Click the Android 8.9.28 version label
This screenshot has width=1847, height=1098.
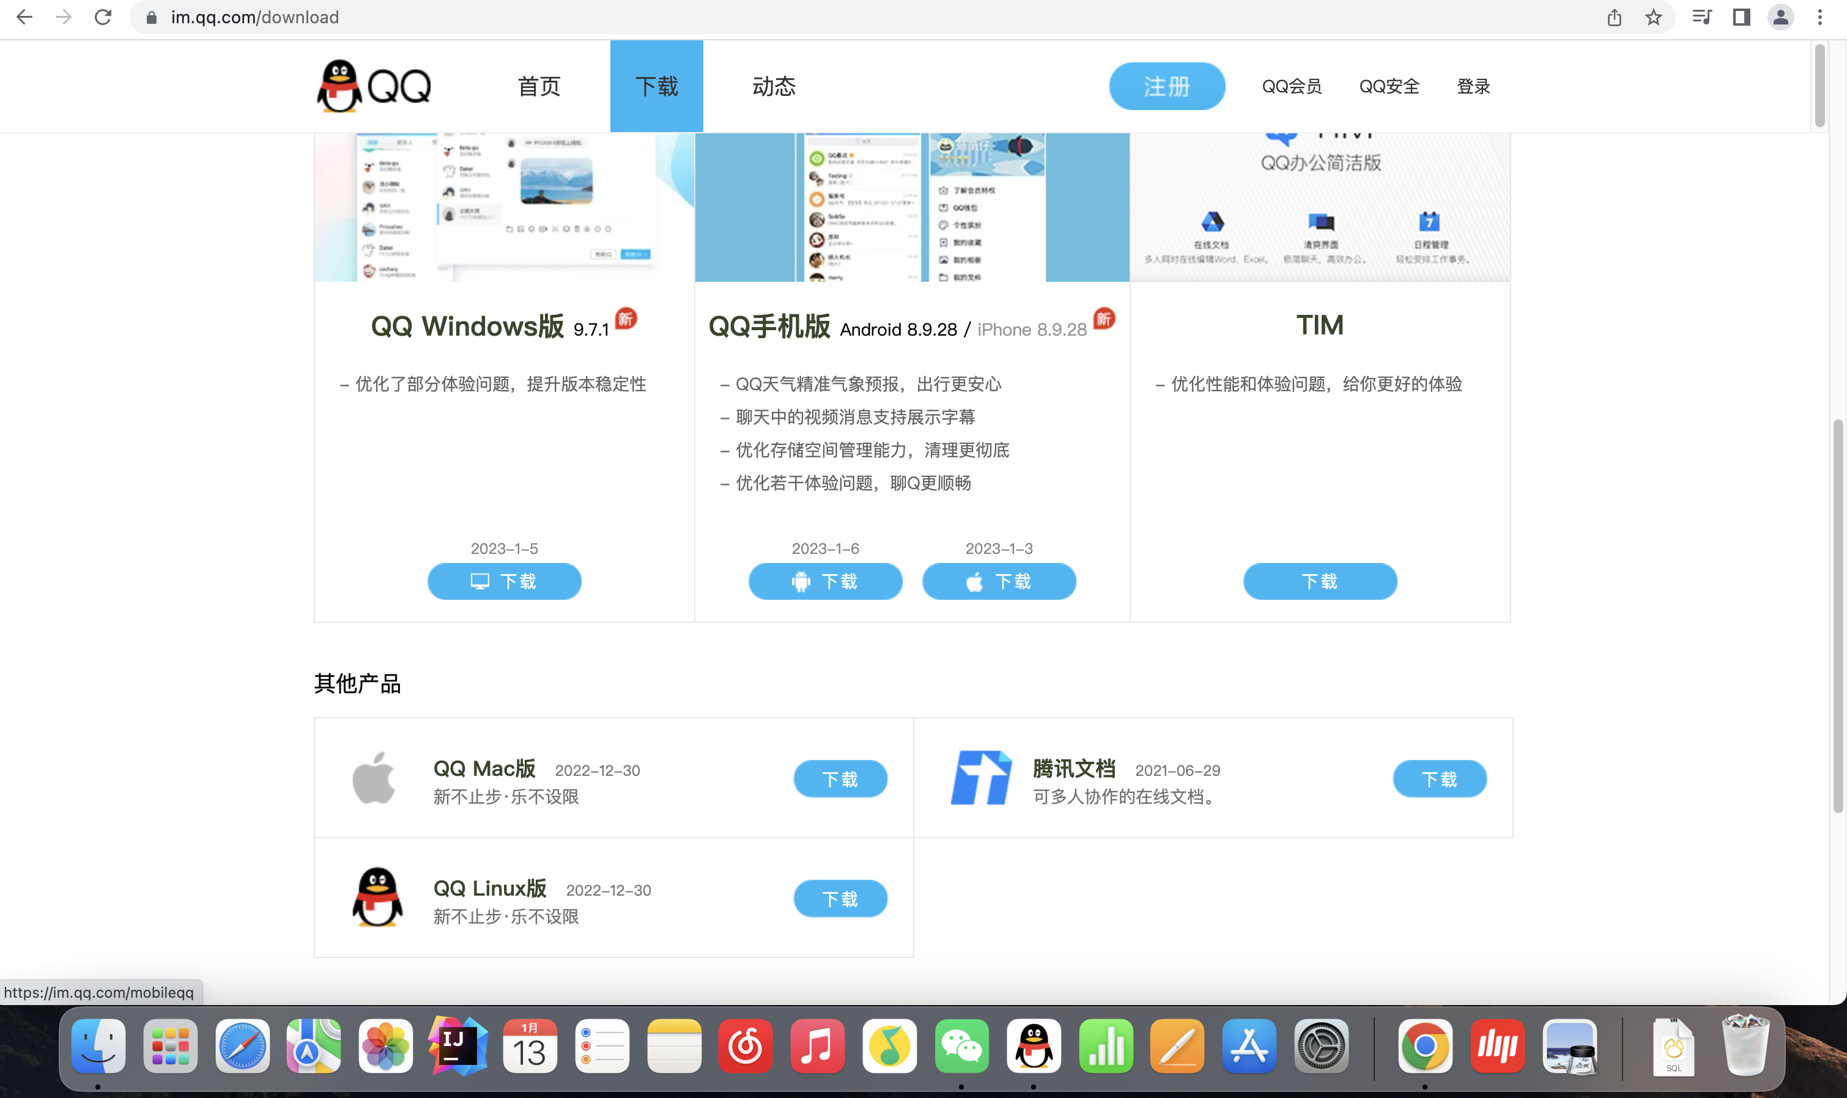point(898,330)
